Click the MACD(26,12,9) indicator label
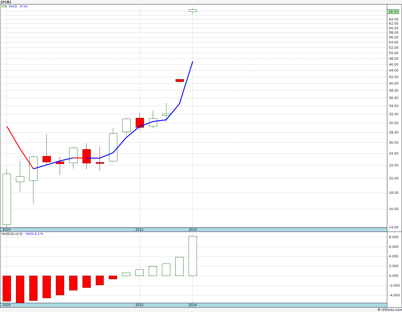 click(x=12, y=234)
